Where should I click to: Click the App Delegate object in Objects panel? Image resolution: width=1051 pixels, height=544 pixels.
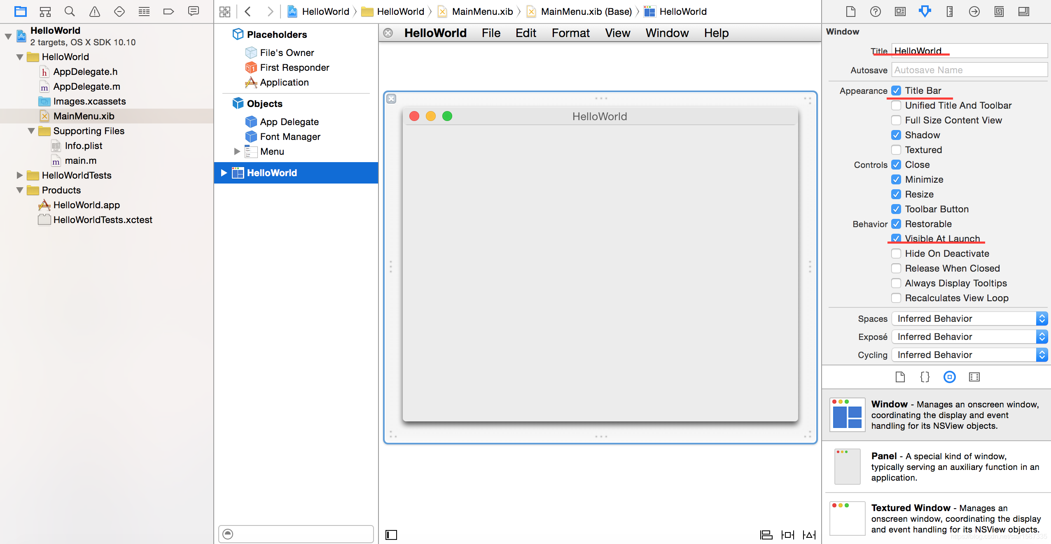point(289,121)
